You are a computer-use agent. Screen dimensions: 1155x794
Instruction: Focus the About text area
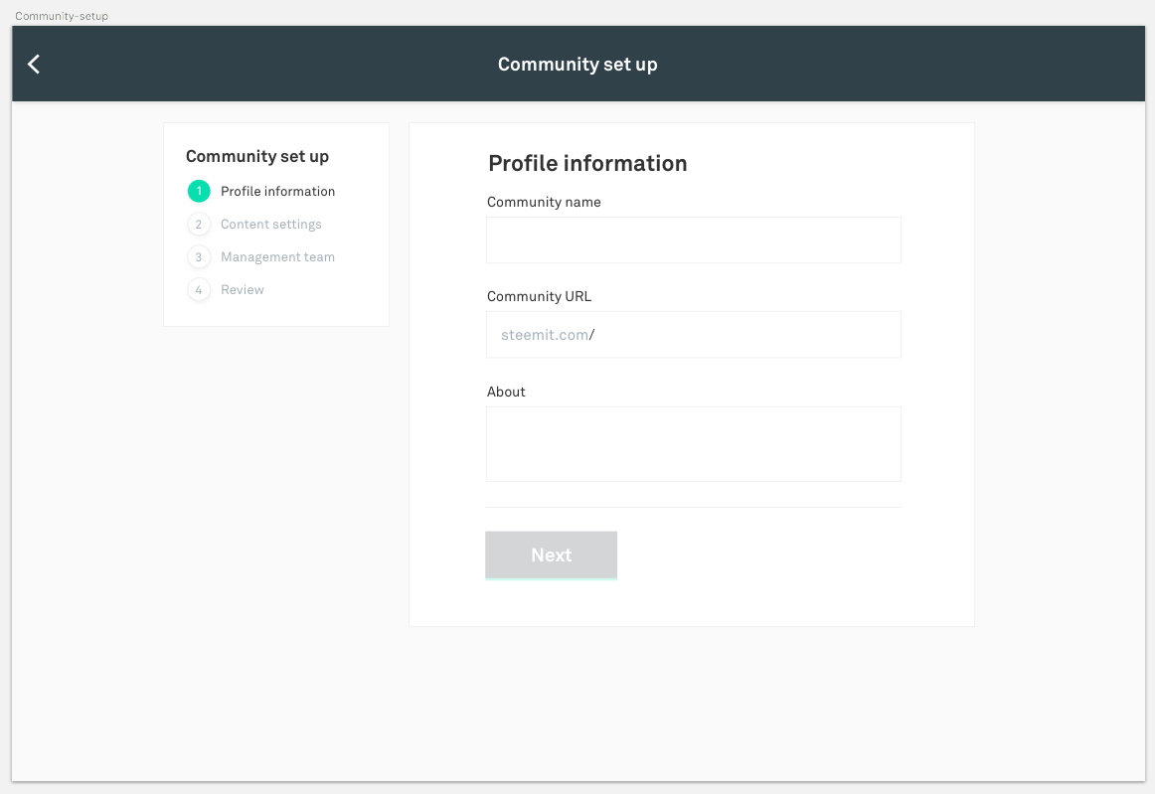693,443
